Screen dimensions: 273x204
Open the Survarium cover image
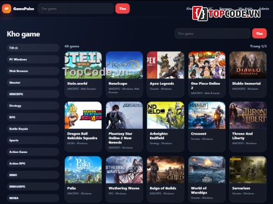(248, 170)
